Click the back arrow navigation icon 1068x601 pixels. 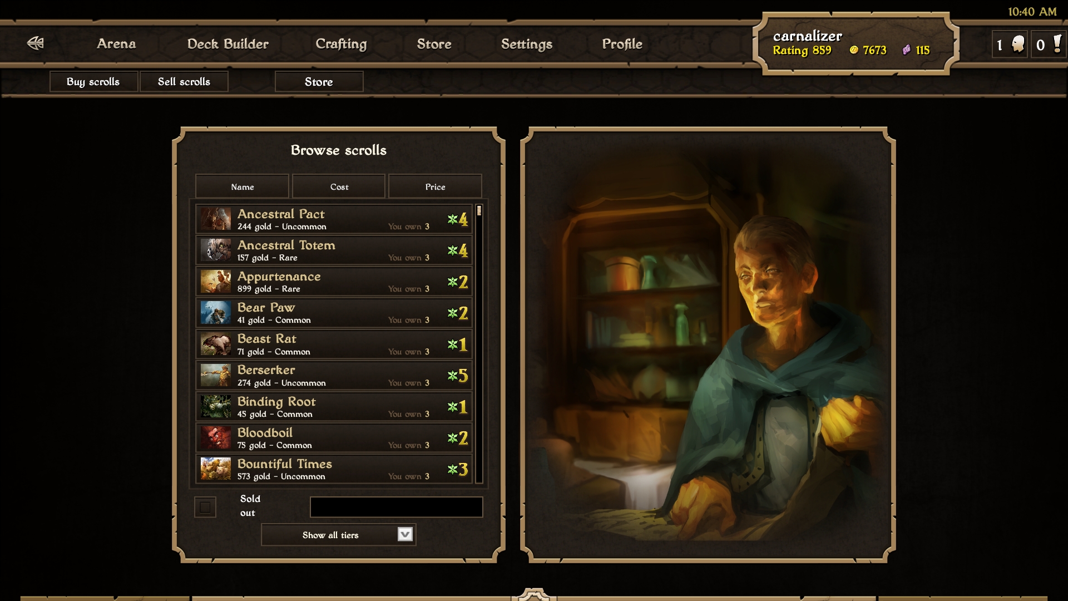click(35, 42)
